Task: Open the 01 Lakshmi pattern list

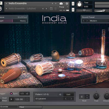Action: pos(49,99)
